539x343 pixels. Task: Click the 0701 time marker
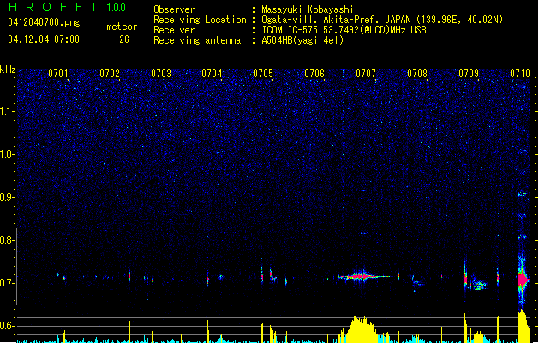tap(58, 74)
